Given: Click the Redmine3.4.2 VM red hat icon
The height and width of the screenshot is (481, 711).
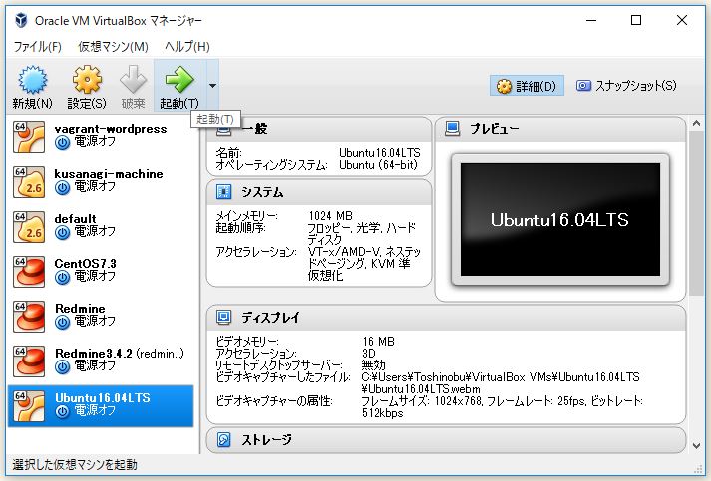Looking at the screenshot, I should [x=29, y=361].
